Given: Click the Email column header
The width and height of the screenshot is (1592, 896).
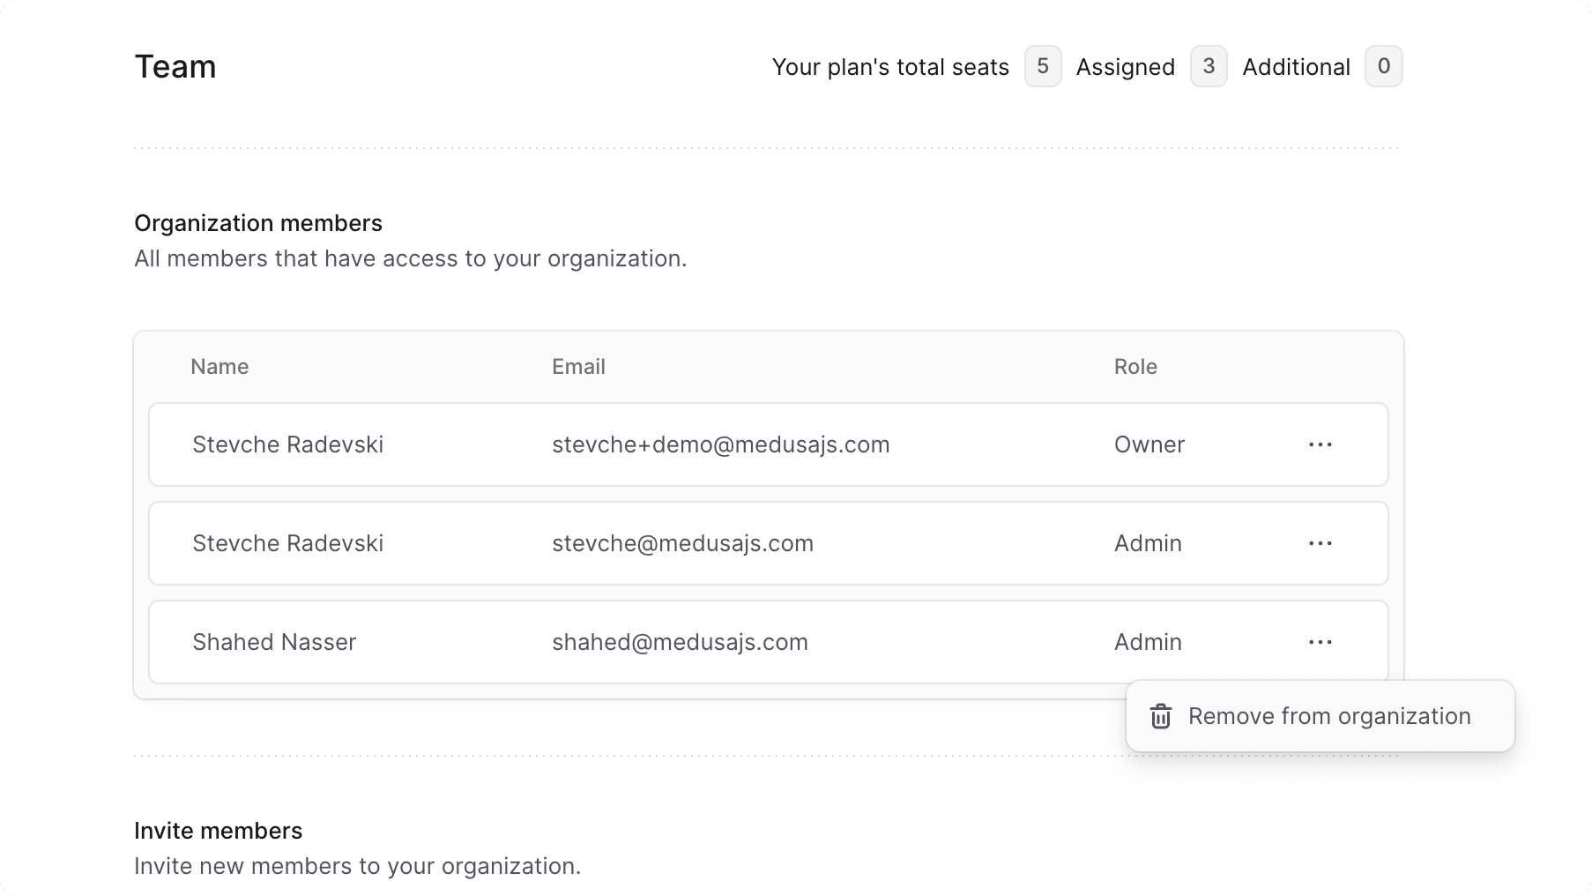Looking at the screenshot, I should 578,366.
